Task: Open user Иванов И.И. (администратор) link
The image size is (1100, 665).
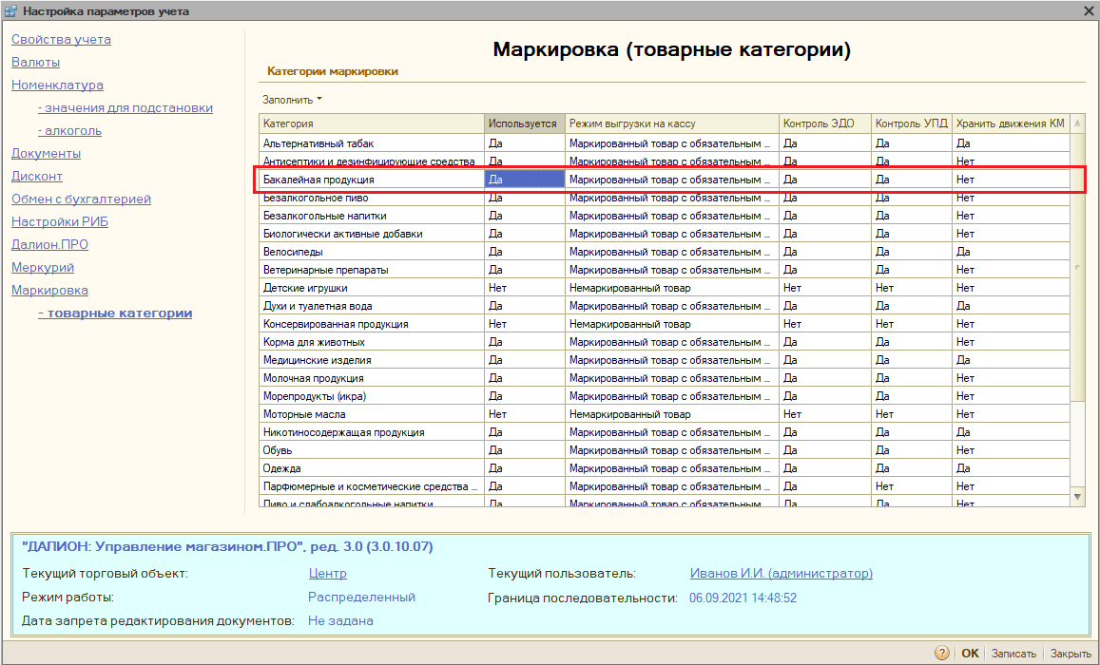Action: click(781, 574)
